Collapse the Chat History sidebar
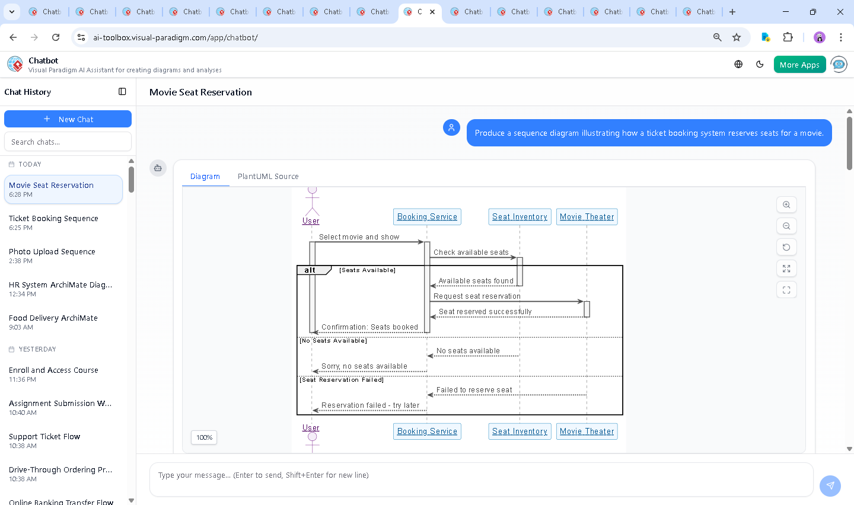 click(122, 91)
